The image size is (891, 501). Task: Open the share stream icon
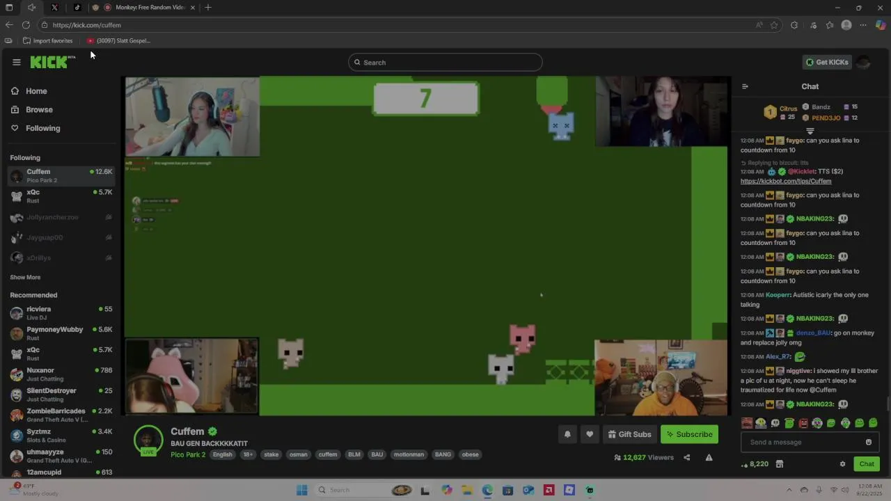point(686,457)
